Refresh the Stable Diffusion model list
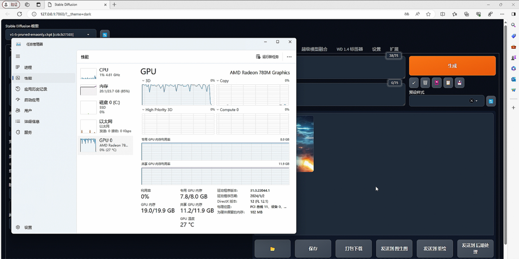 [x=105, y=35]
